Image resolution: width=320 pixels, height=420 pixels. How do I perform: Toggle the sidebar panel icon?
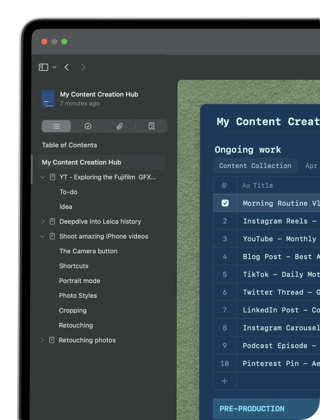[x=43, y=67]
